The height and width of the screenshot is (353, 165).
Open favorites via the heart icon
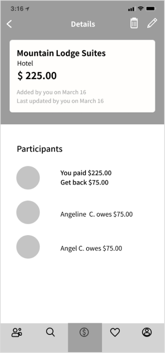[x=115, y=333]
